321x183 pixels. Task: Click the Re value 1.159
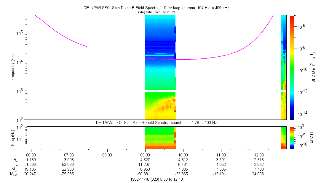pos(31,160)
